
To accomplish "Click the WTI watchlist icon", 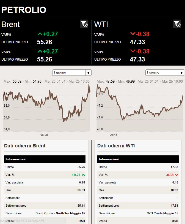I will pos(177,24).
